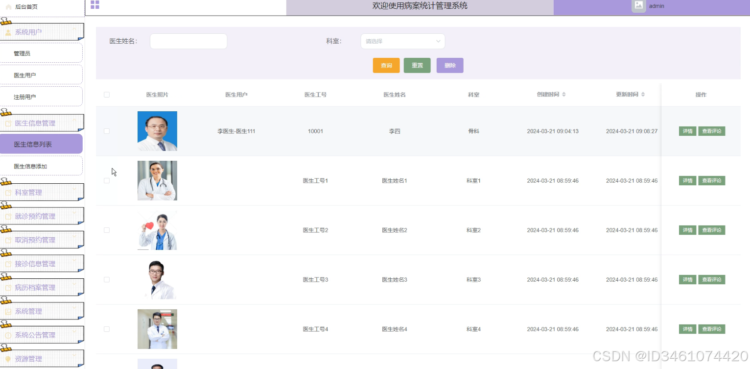Click the icon beside 医生信息管理
This screenshot has height=369, width=750.
(x=8, y=123)
